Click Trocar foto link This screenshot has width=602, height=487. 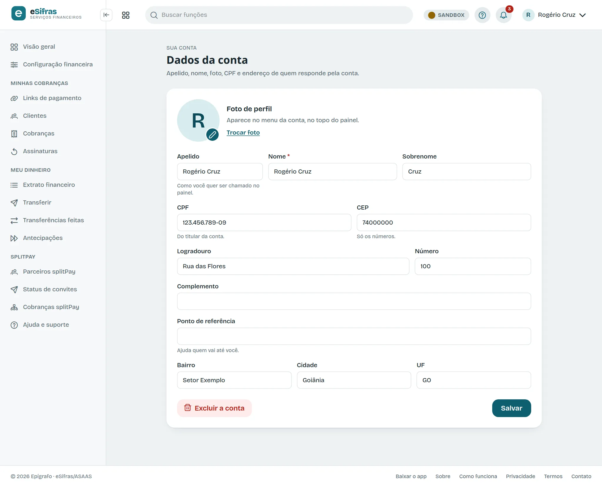pyautogui.click(x=243, y=133)
